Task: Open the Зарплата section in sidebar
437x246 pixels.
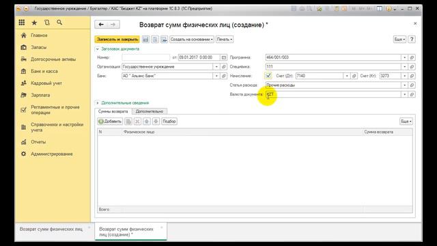Action: click(40, 95)
